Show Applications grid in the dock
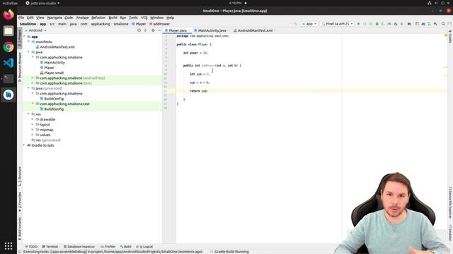Screen dimensions: 453x254 pyautogui.click(x=8, y=246)
